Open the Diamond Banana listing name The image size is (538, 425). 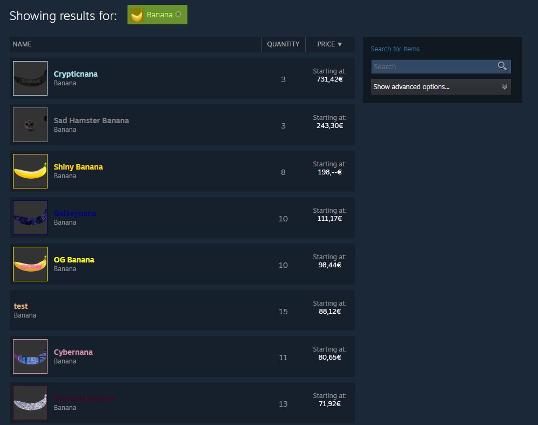(x=84, y=399)
